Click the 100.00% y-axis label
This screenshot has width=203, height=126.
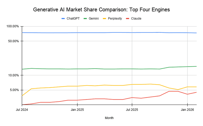click(13, 26)
